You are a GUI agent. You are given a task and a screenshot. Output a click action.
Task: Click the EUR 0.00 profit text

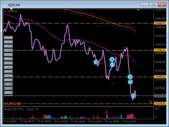pos(13,104)
